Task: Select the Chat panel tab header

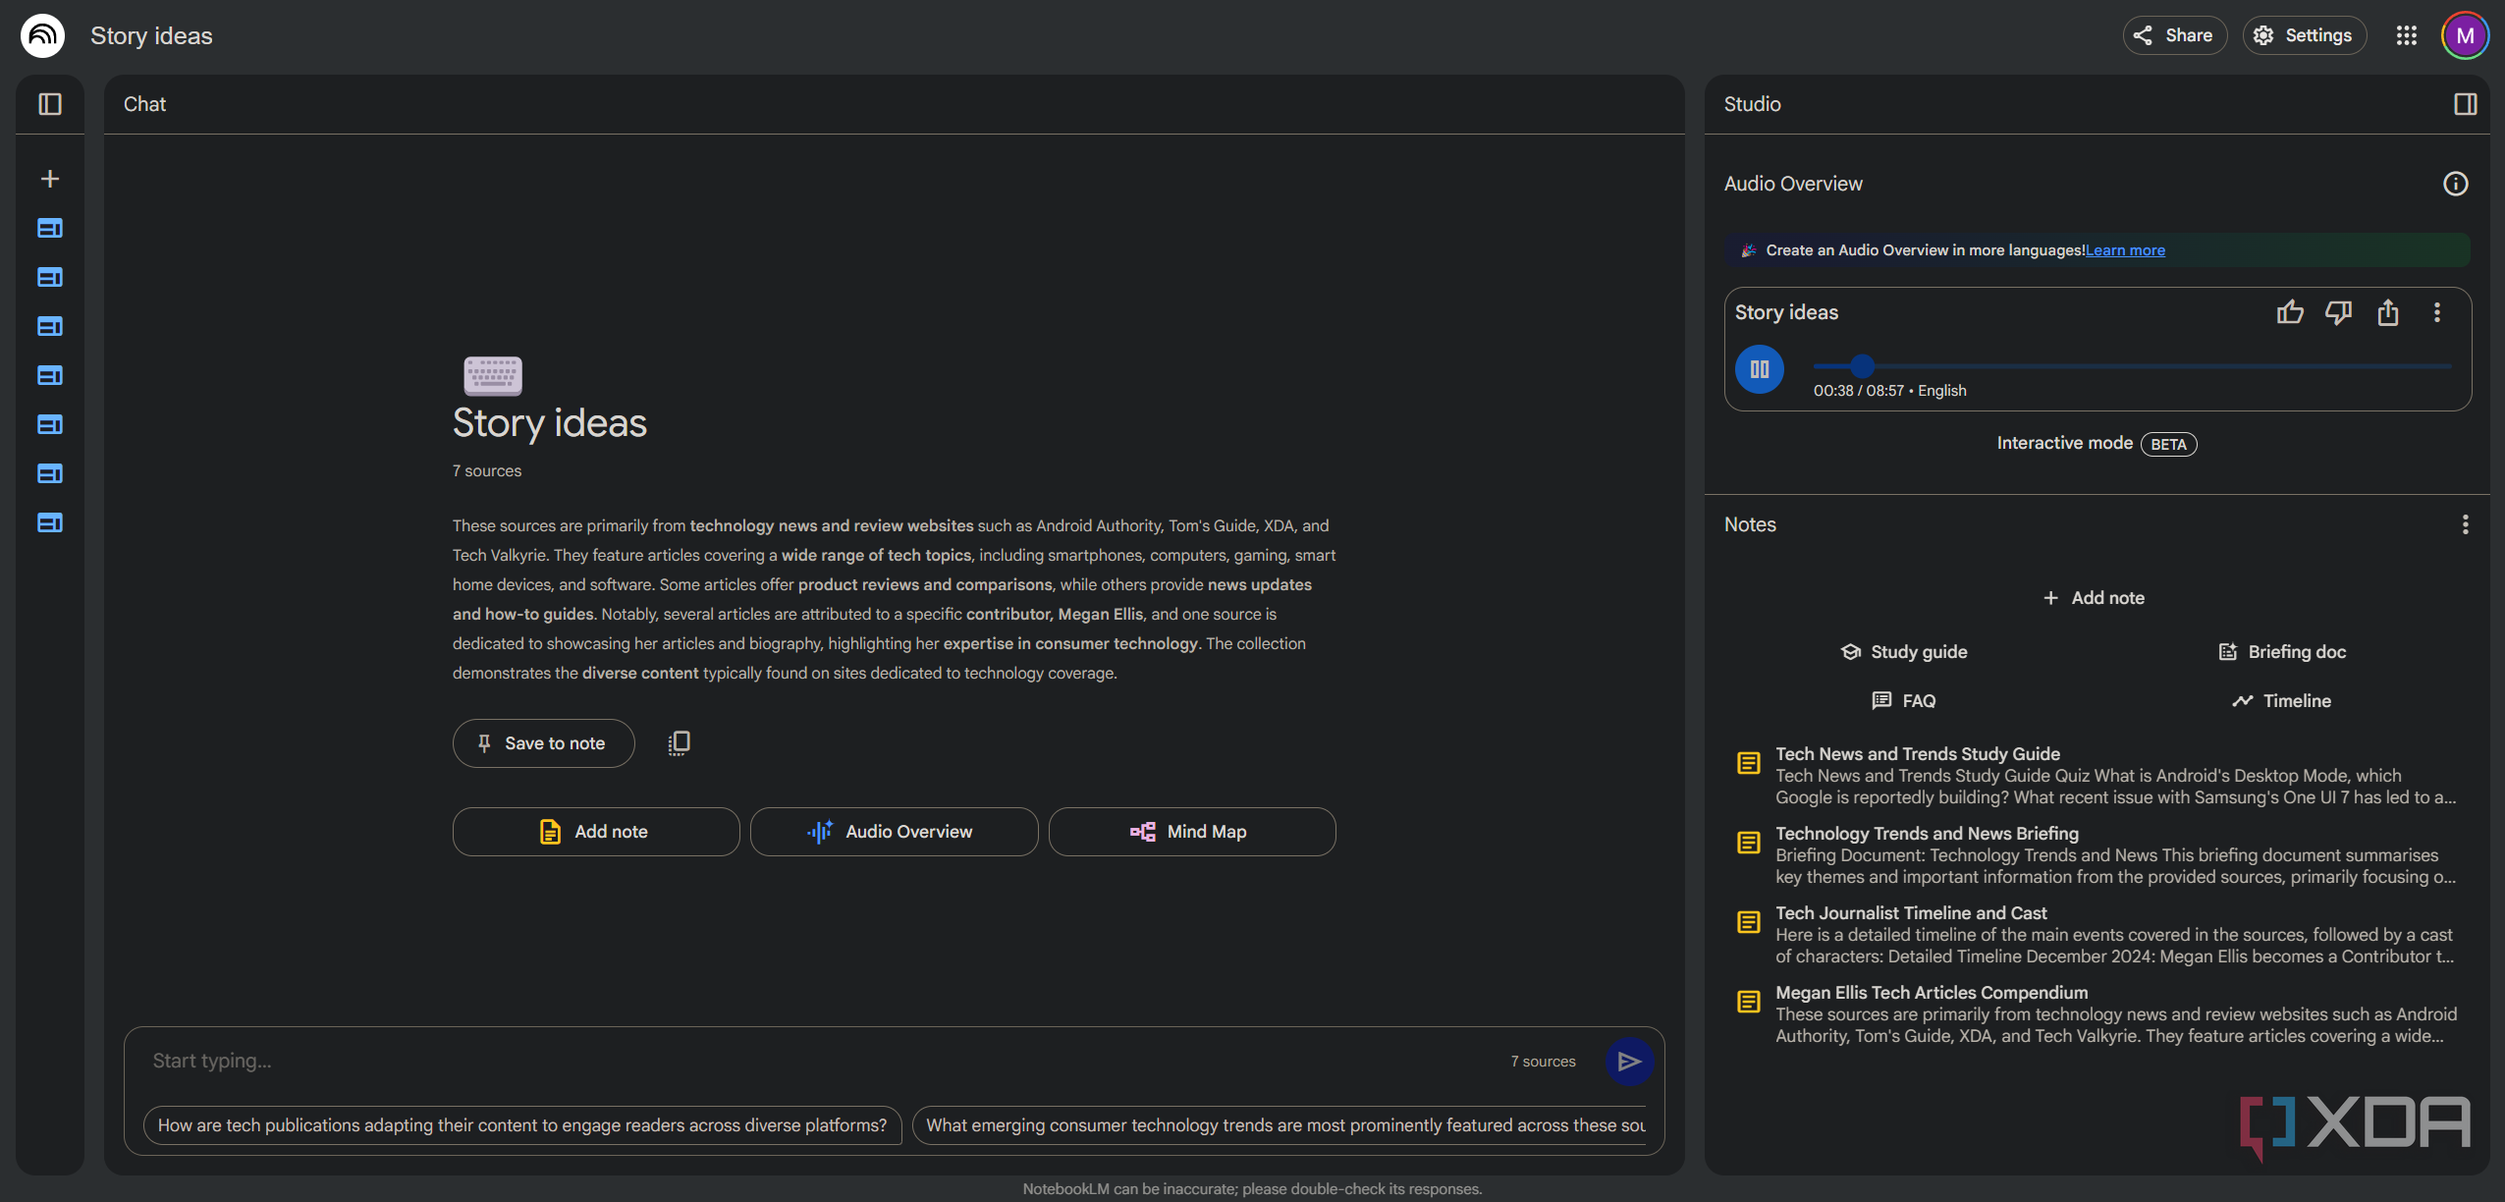Action: point(144,104)
